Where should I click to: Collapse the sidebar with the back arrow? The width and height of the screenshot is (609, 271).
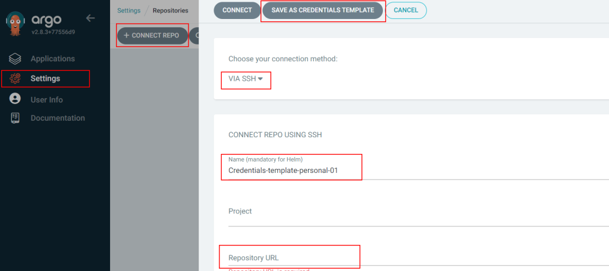coord(90,18)
